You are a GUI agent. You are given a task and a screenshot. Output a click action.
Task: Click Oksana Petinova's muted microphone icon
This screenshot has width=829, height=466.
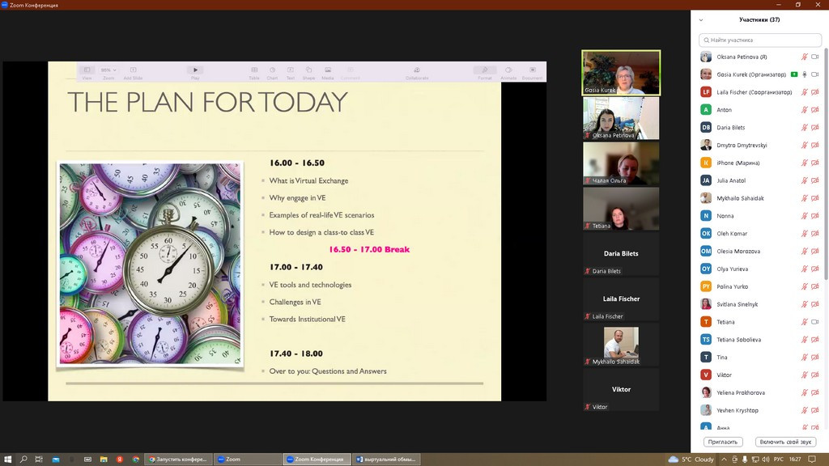click(x=805, y=57)
